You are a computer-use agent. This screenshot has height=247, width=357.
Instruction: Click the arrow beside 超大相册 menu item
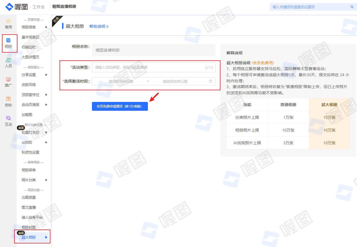click(x=46, y=237)
